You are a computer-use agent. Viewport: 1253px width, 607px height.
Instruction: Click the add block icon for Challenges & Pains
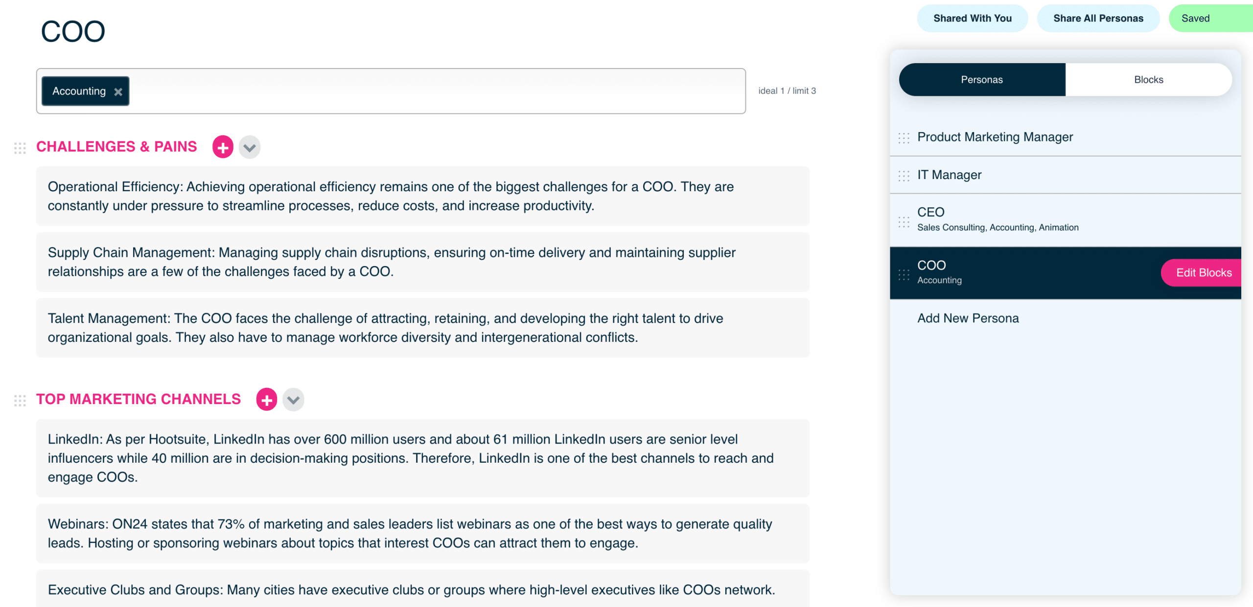click(223, 147)
